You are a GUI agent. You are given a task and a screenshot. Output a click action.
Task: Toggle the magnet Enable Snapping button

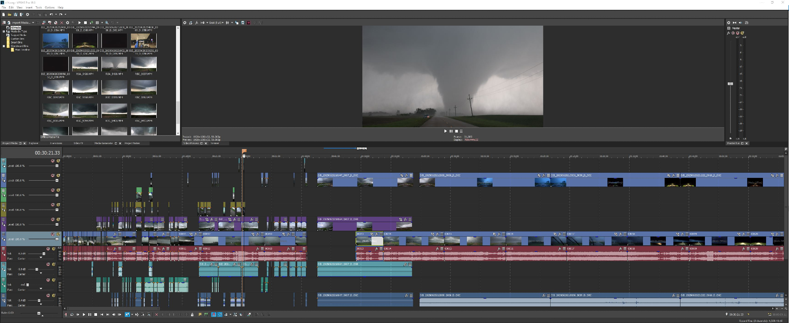214,315
